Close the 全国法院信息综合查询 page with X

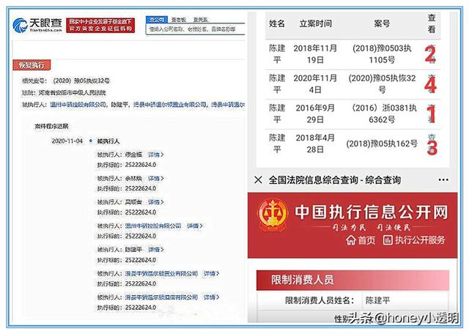[x=258, y=179]
